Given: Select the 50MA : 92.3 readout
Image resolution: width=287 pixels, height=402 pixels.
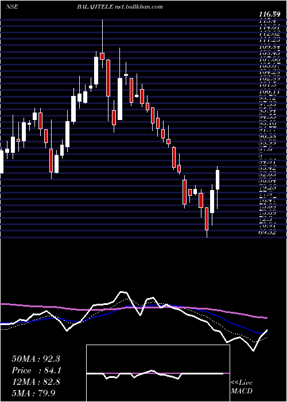Looking at the screenshot, I should [x=36, y=359].
